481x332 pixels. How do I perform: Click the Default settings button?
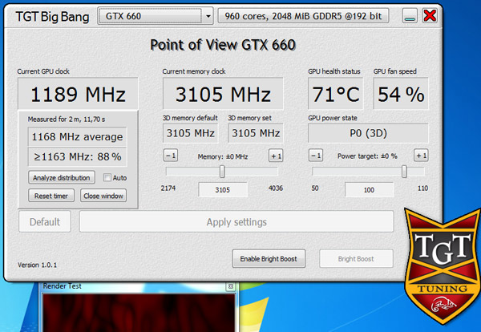(x=44, y=222)
